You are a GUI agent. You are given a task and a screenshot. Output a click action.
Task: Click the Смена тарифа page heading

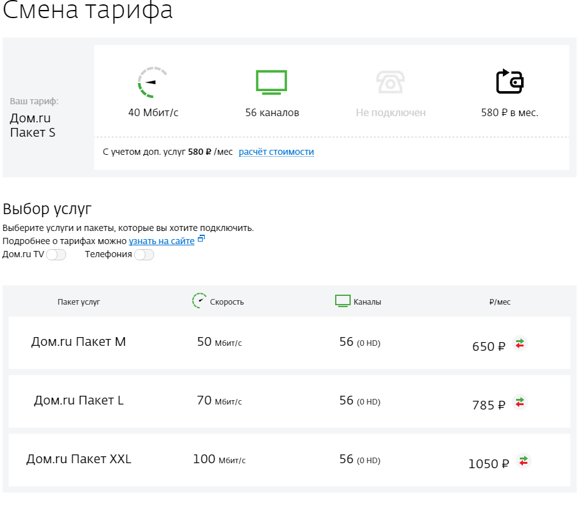tap(87, 10)
